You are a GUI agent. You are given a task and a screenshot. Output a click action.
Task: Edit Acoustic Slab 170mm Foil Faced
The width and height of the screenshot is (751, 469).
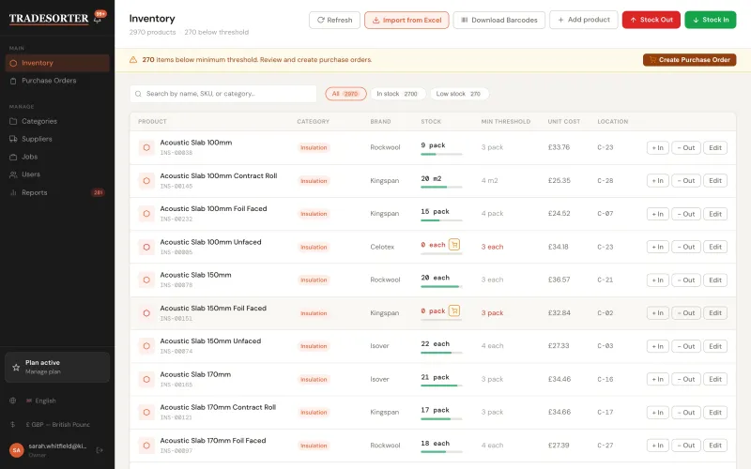[715, 446]
